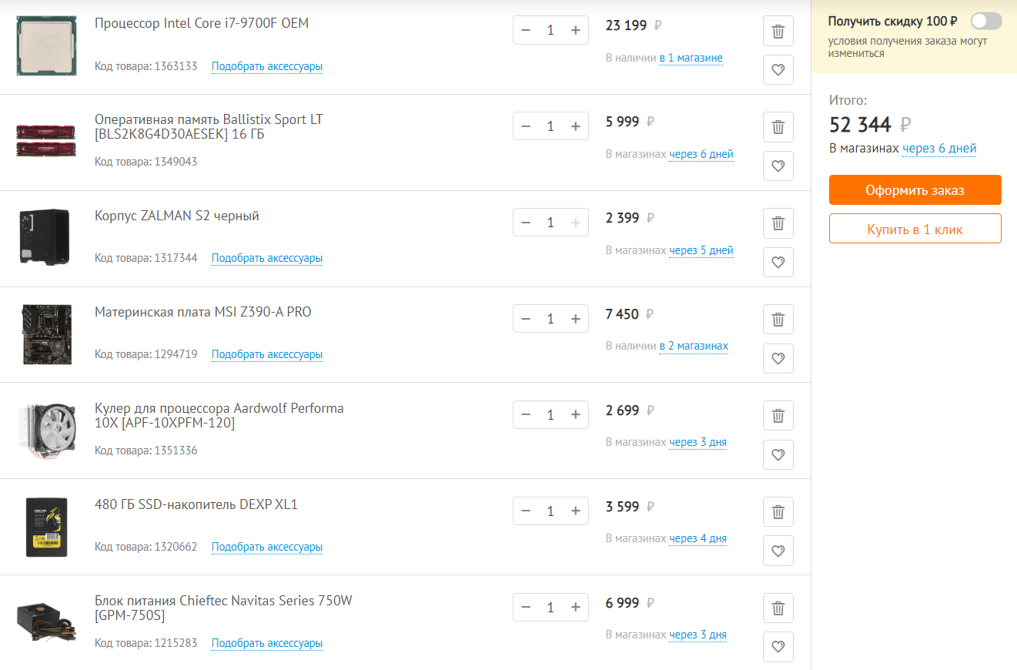The width and height of the screenshot is (1017, 670).
Task: Remove DEXP XL1 SSD from cart
Action: [x=778, y=512]
